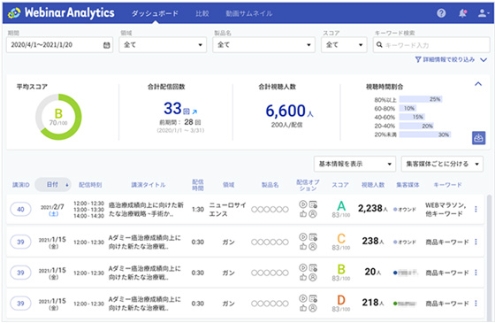Image resolution: width=495 pixels, height=323 pixels.
Task: Open the 基本情報を表示 dropdown
Action: tap(354, 164)
